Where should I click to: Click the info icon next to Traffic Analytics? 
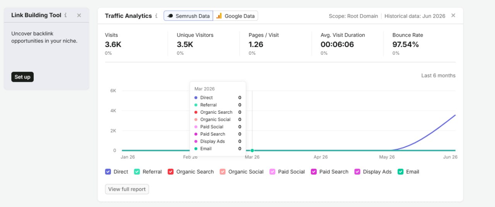(x=156, y=16)
